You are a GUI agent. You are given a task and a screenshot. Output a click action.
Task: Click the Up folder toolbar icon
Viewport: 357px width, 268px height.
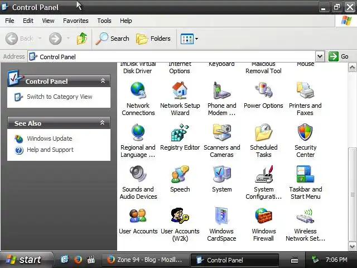[82, 39]
